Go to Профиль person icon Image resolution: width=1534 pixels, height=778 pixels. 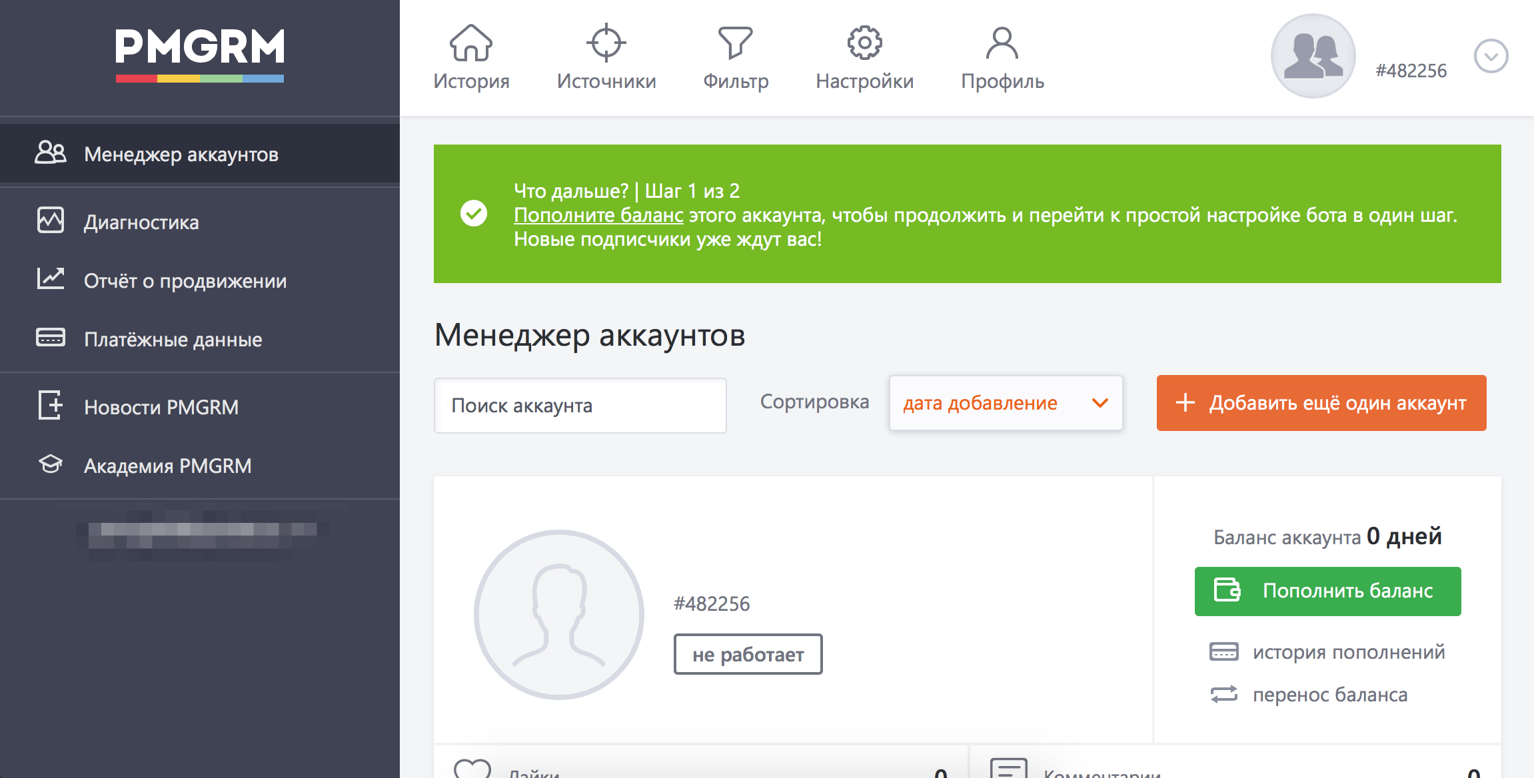click(x=1002, y=43)
